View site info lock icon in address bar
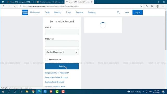The image size is (167, 94). point(21,6)
